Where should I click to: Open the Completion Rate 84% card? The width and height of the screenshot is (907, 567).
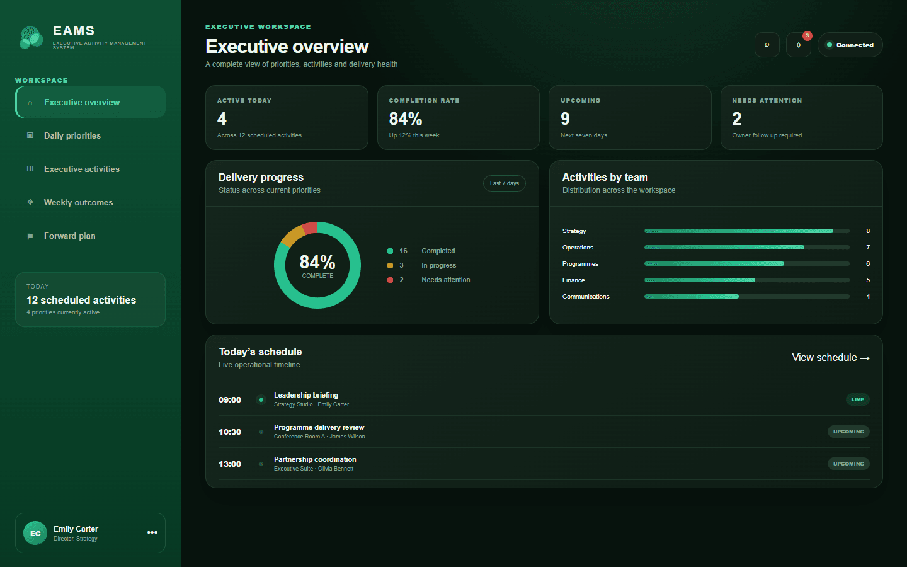coord(459,117)
